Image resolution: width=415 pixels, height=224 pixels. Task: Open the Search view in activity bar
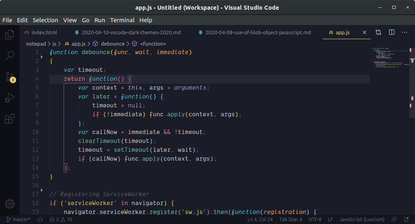pyautogui.click(x=10, y=55)
